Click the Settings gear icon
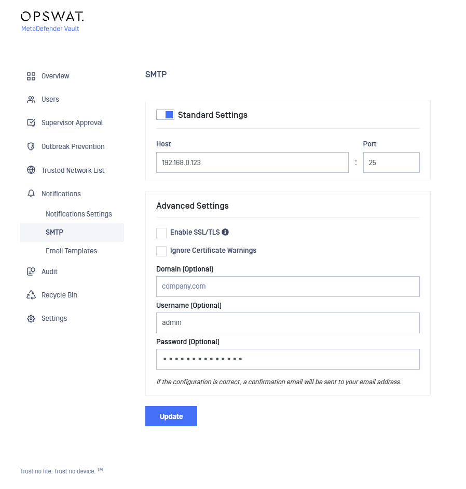The height and width of the screenshot is (489, 466). point(31,318)
